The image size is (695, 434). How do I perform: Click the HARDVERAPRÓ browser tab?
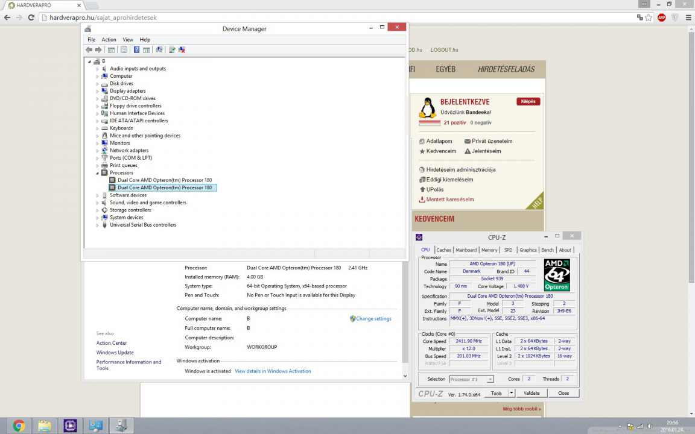pyautogui.click(x=43, y=5)
